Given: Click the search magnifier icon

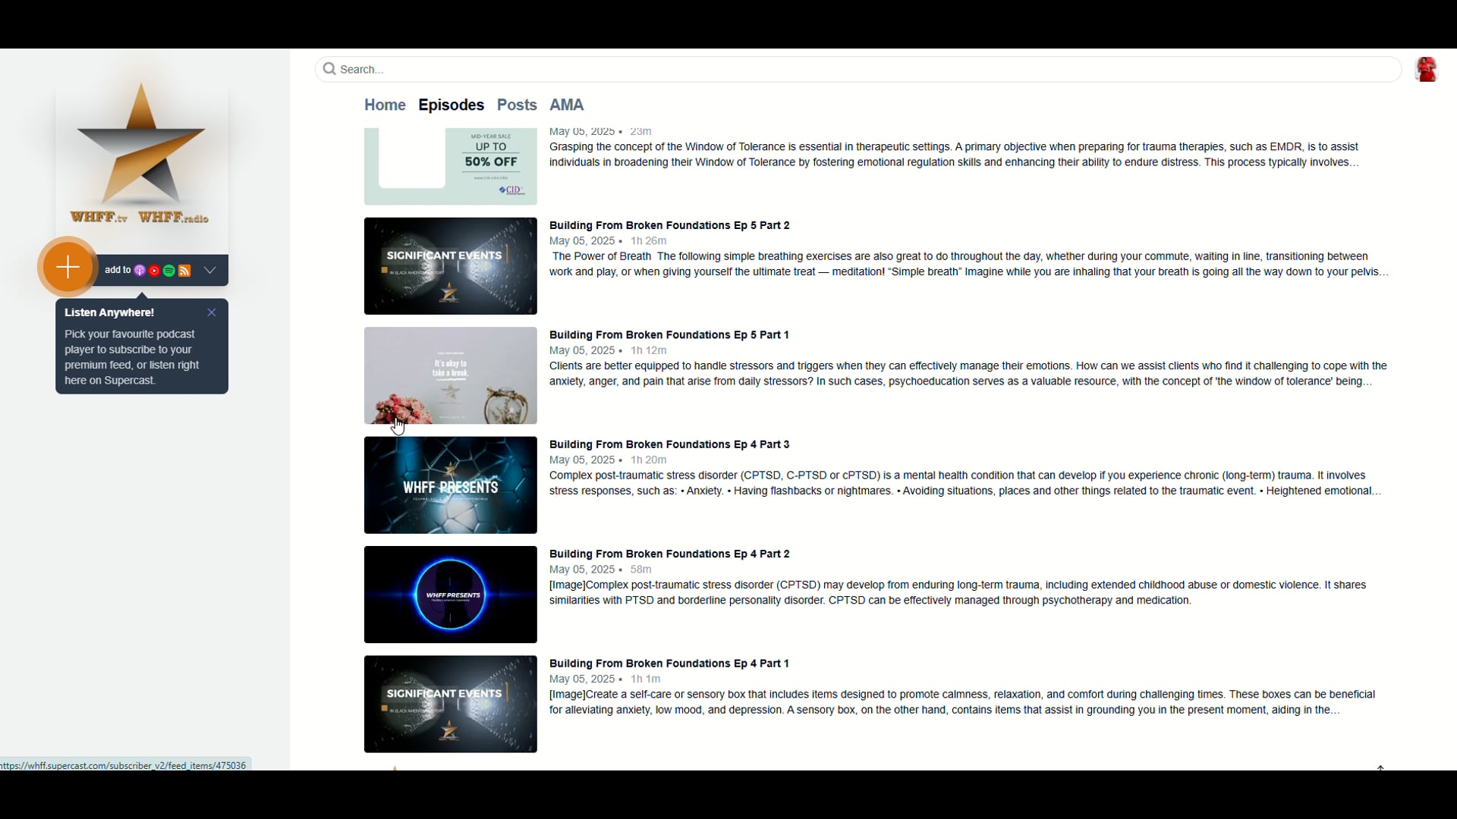Looking at the screenshot, I should pos(329,69).
